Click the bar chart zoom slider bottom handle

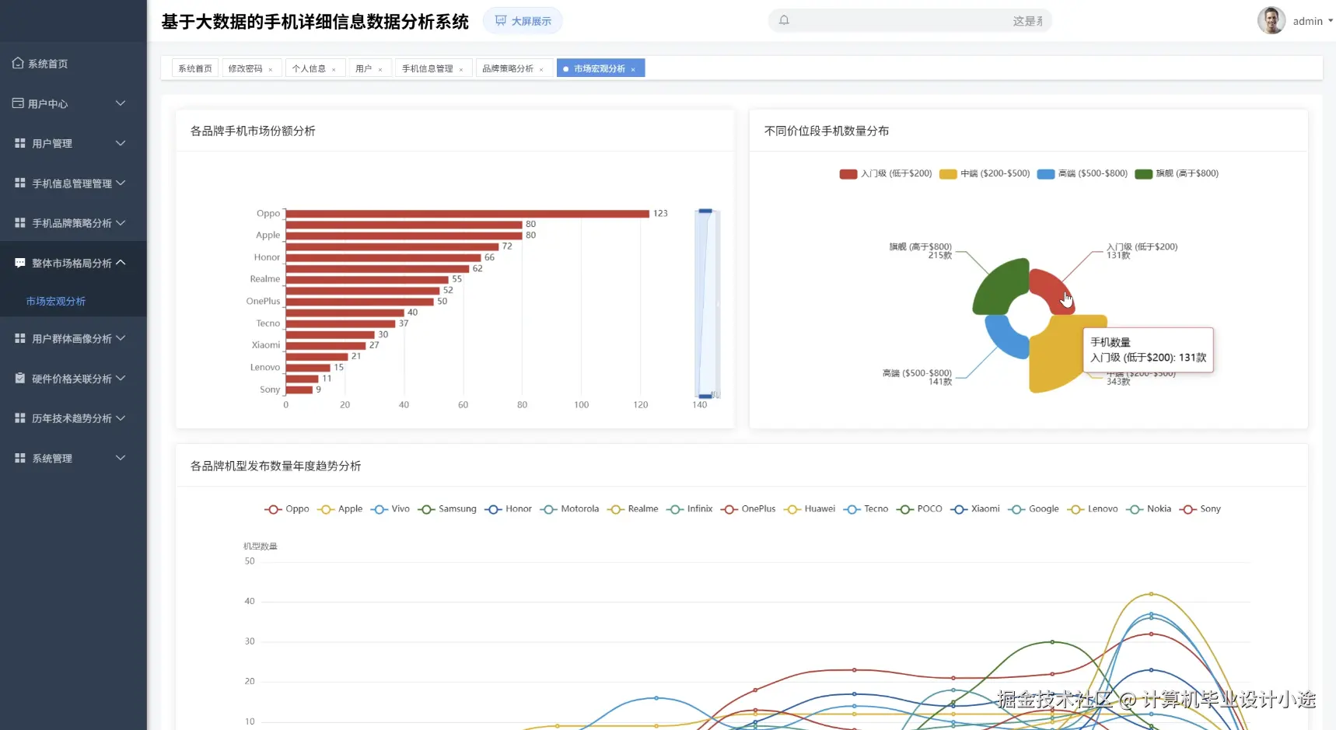click(705, 396)
